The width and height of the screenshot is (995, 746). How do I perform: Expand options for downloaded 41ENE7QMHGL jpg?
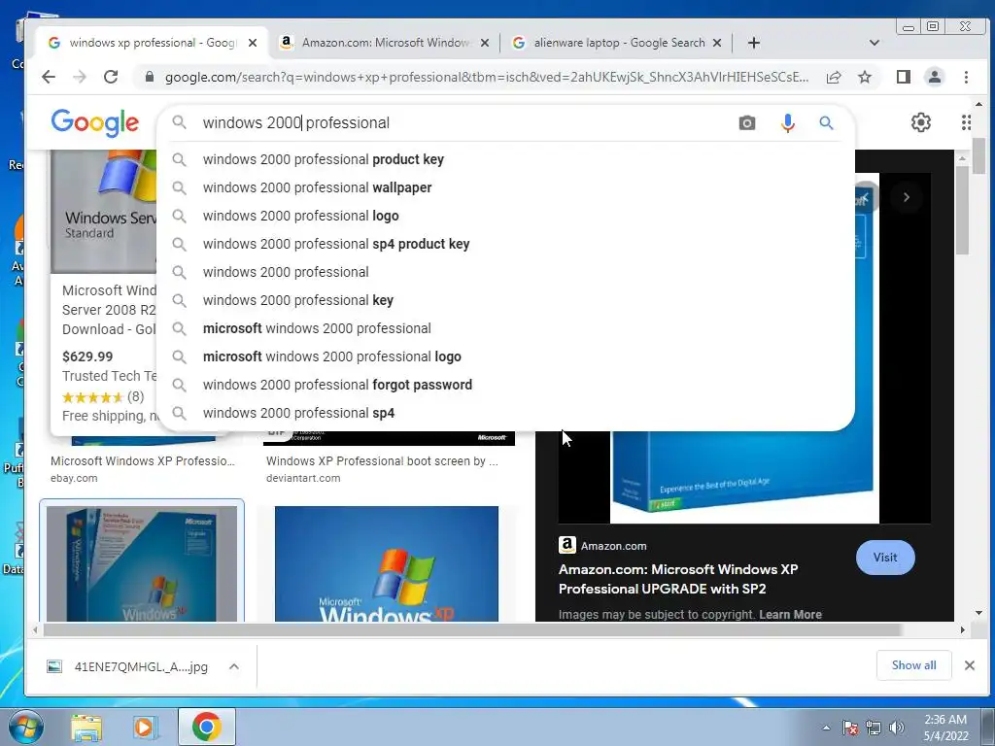point(233,666)
